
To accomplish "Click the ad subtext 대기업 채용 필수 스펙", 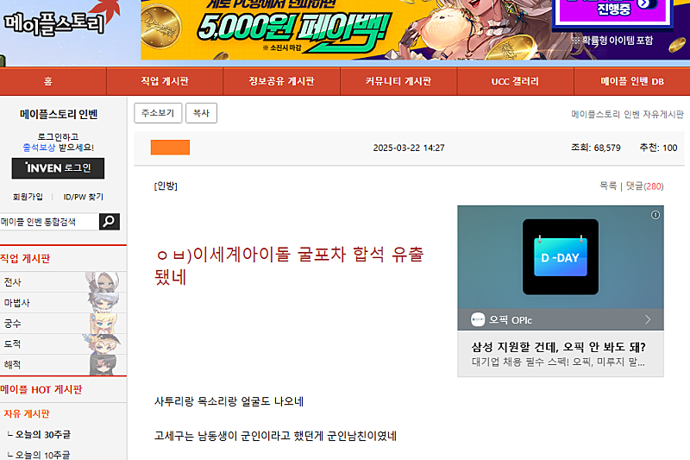I will [x=558, y=362].
